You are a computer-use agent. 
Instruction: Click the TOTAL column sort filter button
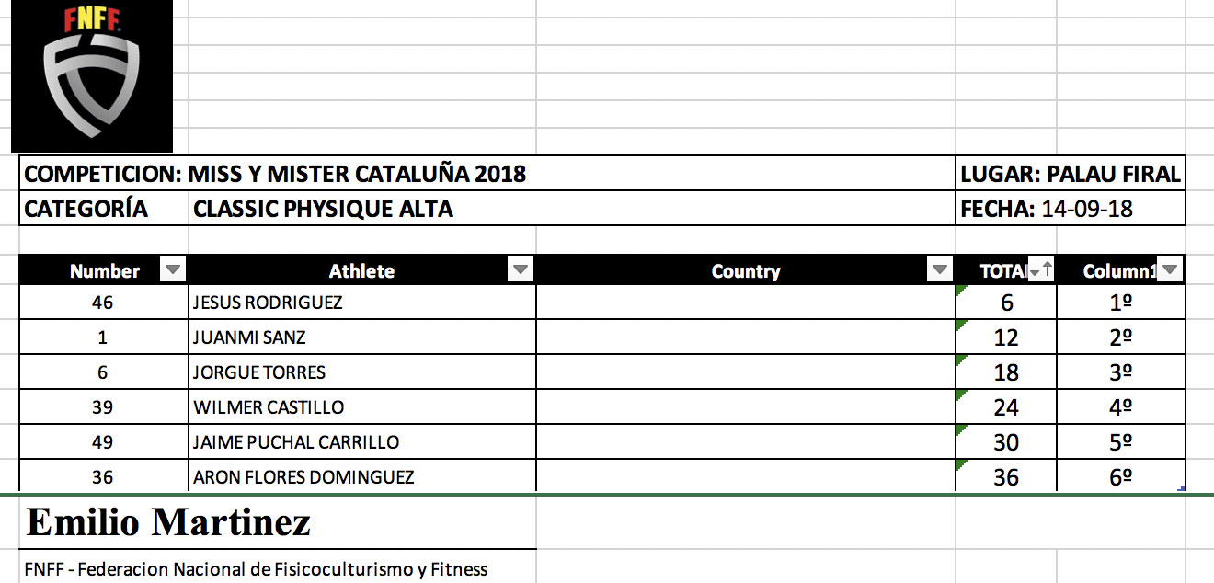point(1041,270)
